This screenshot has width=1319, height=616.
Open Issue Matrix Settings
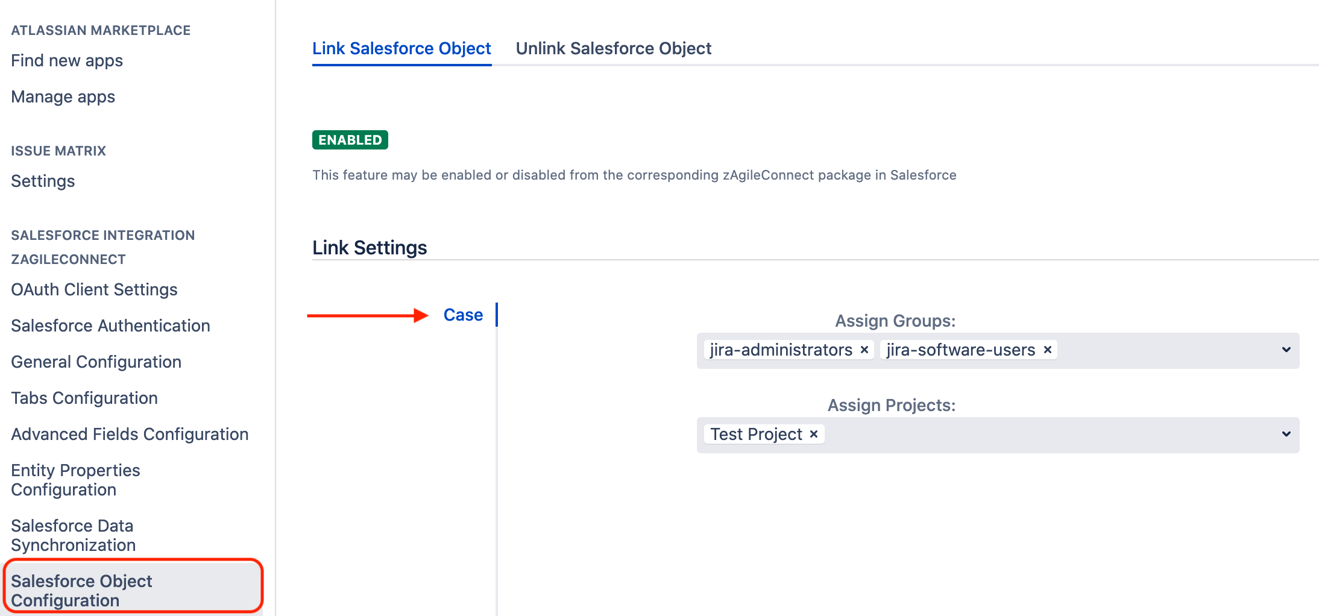click(43, 181)
